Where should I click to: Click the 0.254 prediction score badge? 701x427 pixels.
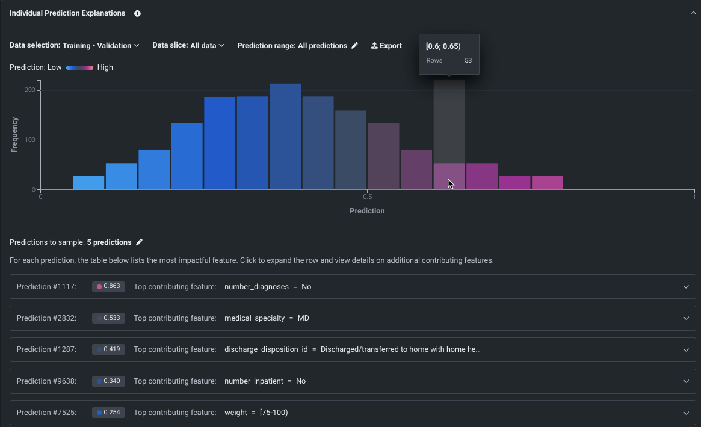click(x=108, y=413)
